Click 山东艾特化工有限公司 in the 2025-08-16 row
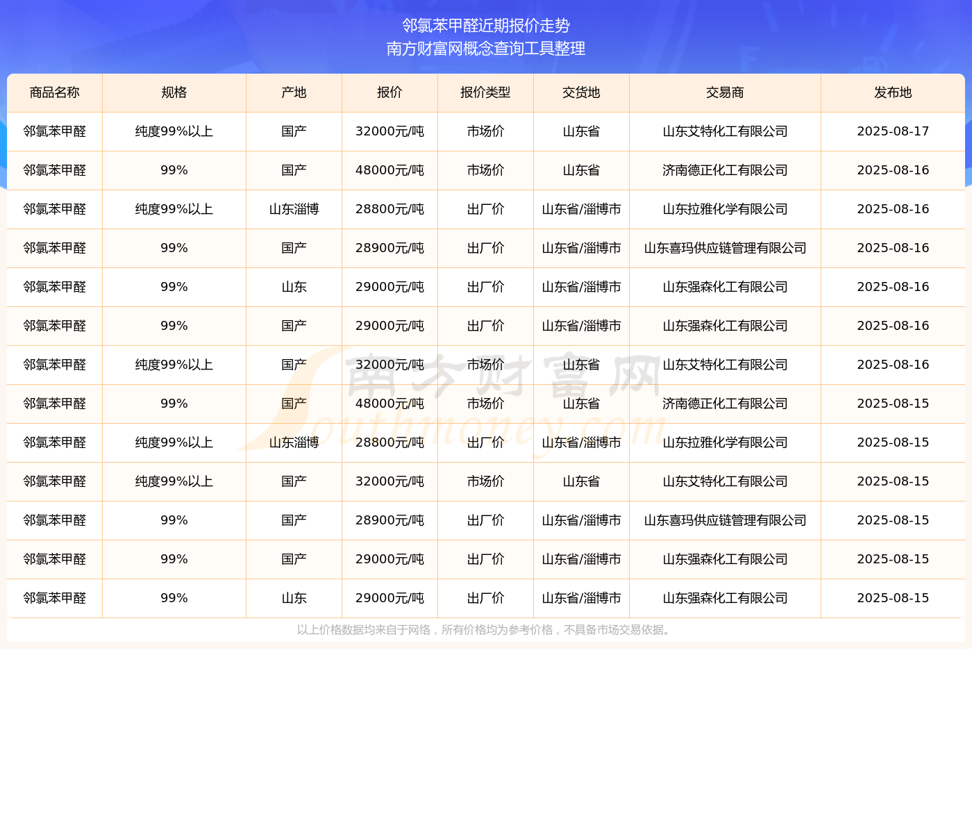This screenshot has height=837, width=972. [x=726, y=365]
